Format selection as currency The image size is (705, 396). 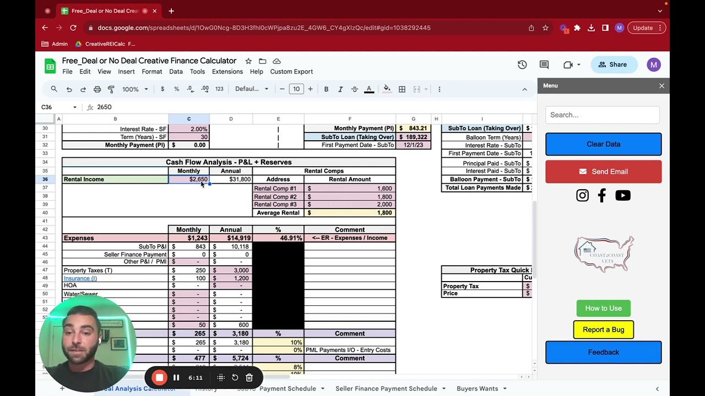click(x=162, y=89)
